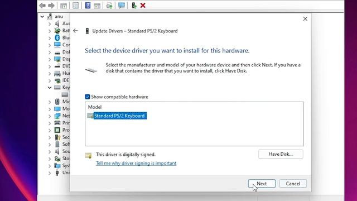The height and width of the screenshot is (201, 357).
Task: Collapse the Keyboards category chevron
Action: [50, 88]
